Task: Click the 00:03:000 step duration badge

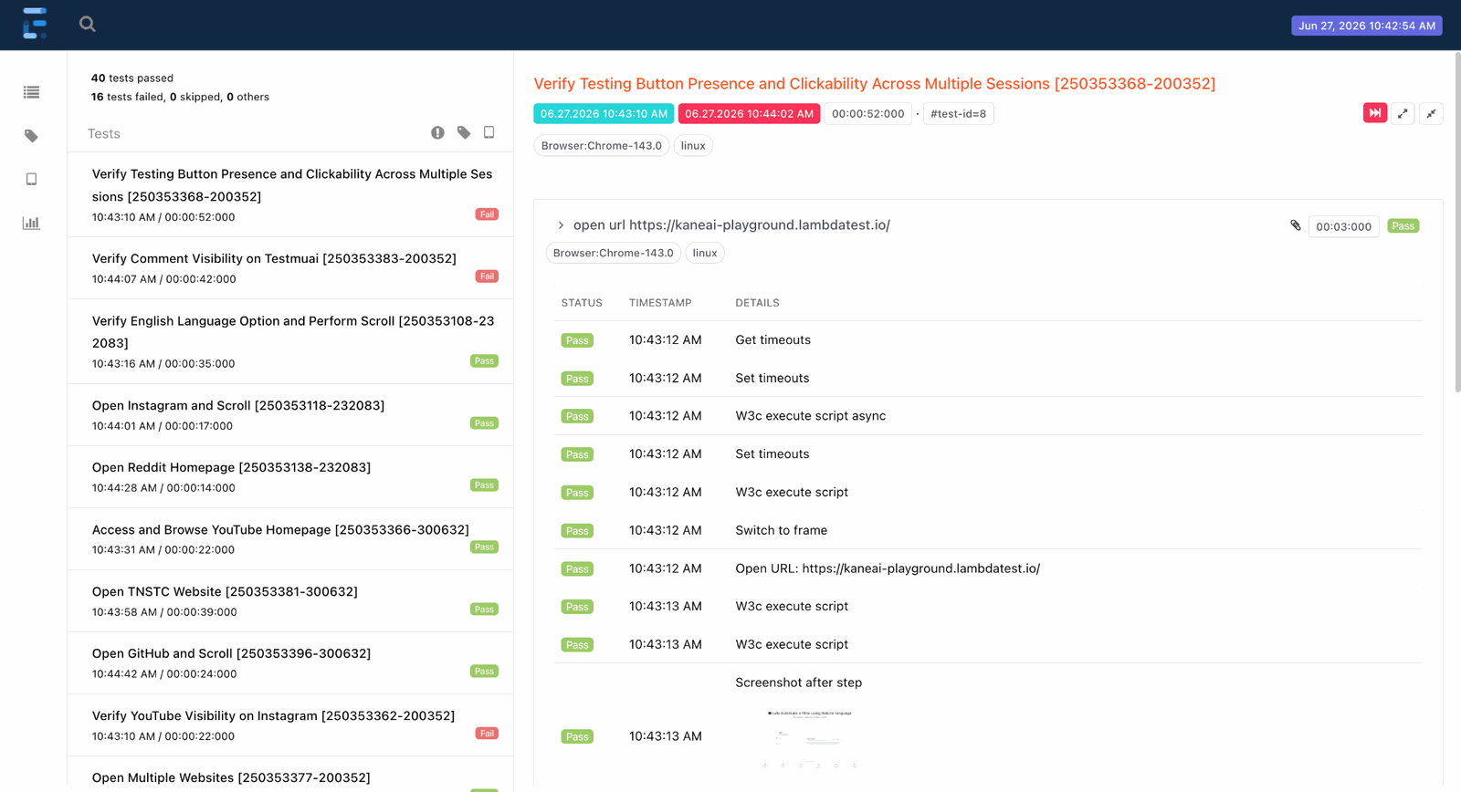Action: click(1344, 226)
